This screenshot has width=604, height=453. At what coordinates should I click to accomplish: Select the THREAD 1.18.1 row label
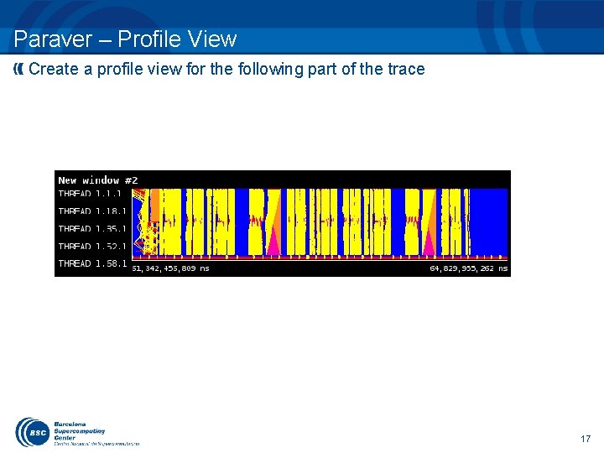point(92,211)
